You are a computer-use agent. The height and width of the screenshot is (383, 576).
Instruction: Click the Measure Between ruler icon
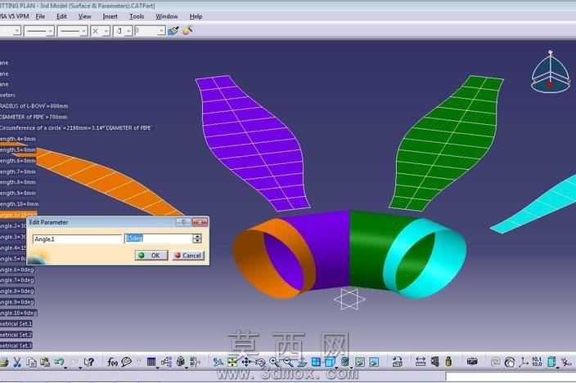(421, 362)
